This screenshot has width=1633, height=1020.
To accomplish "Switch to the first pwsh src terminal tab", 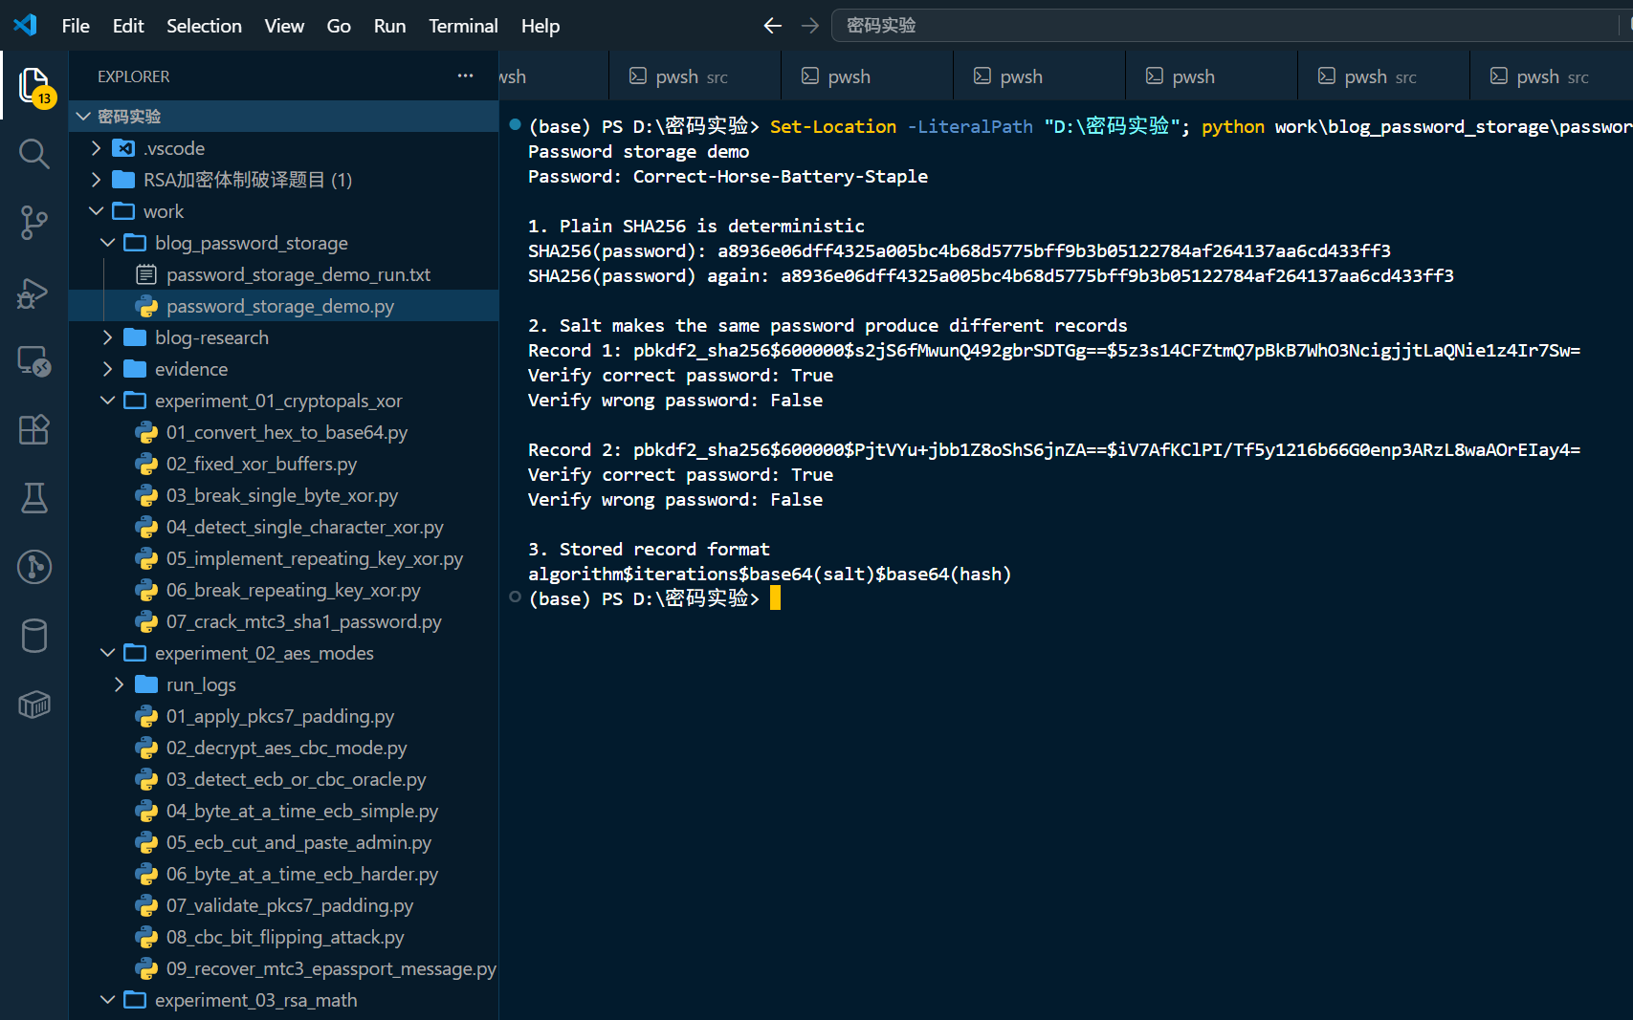I will [695, 76].
